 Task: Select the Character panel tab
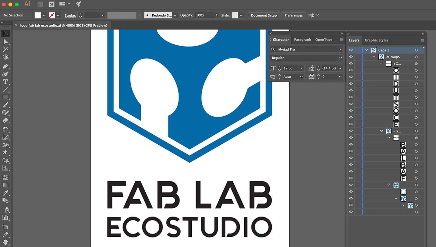point(281,40)
